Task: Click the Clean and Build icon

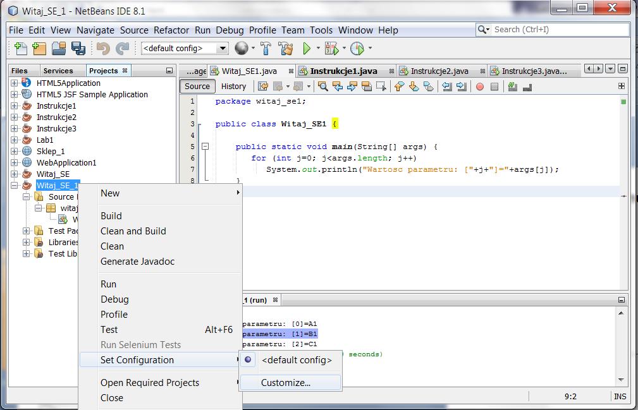Action: pos(286,49)
